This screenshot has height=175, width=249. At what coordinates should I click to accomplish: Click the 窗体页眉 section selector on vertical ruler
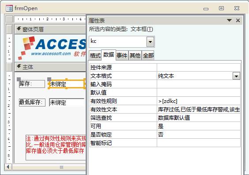pyautogui.click(x=9, y=30)
